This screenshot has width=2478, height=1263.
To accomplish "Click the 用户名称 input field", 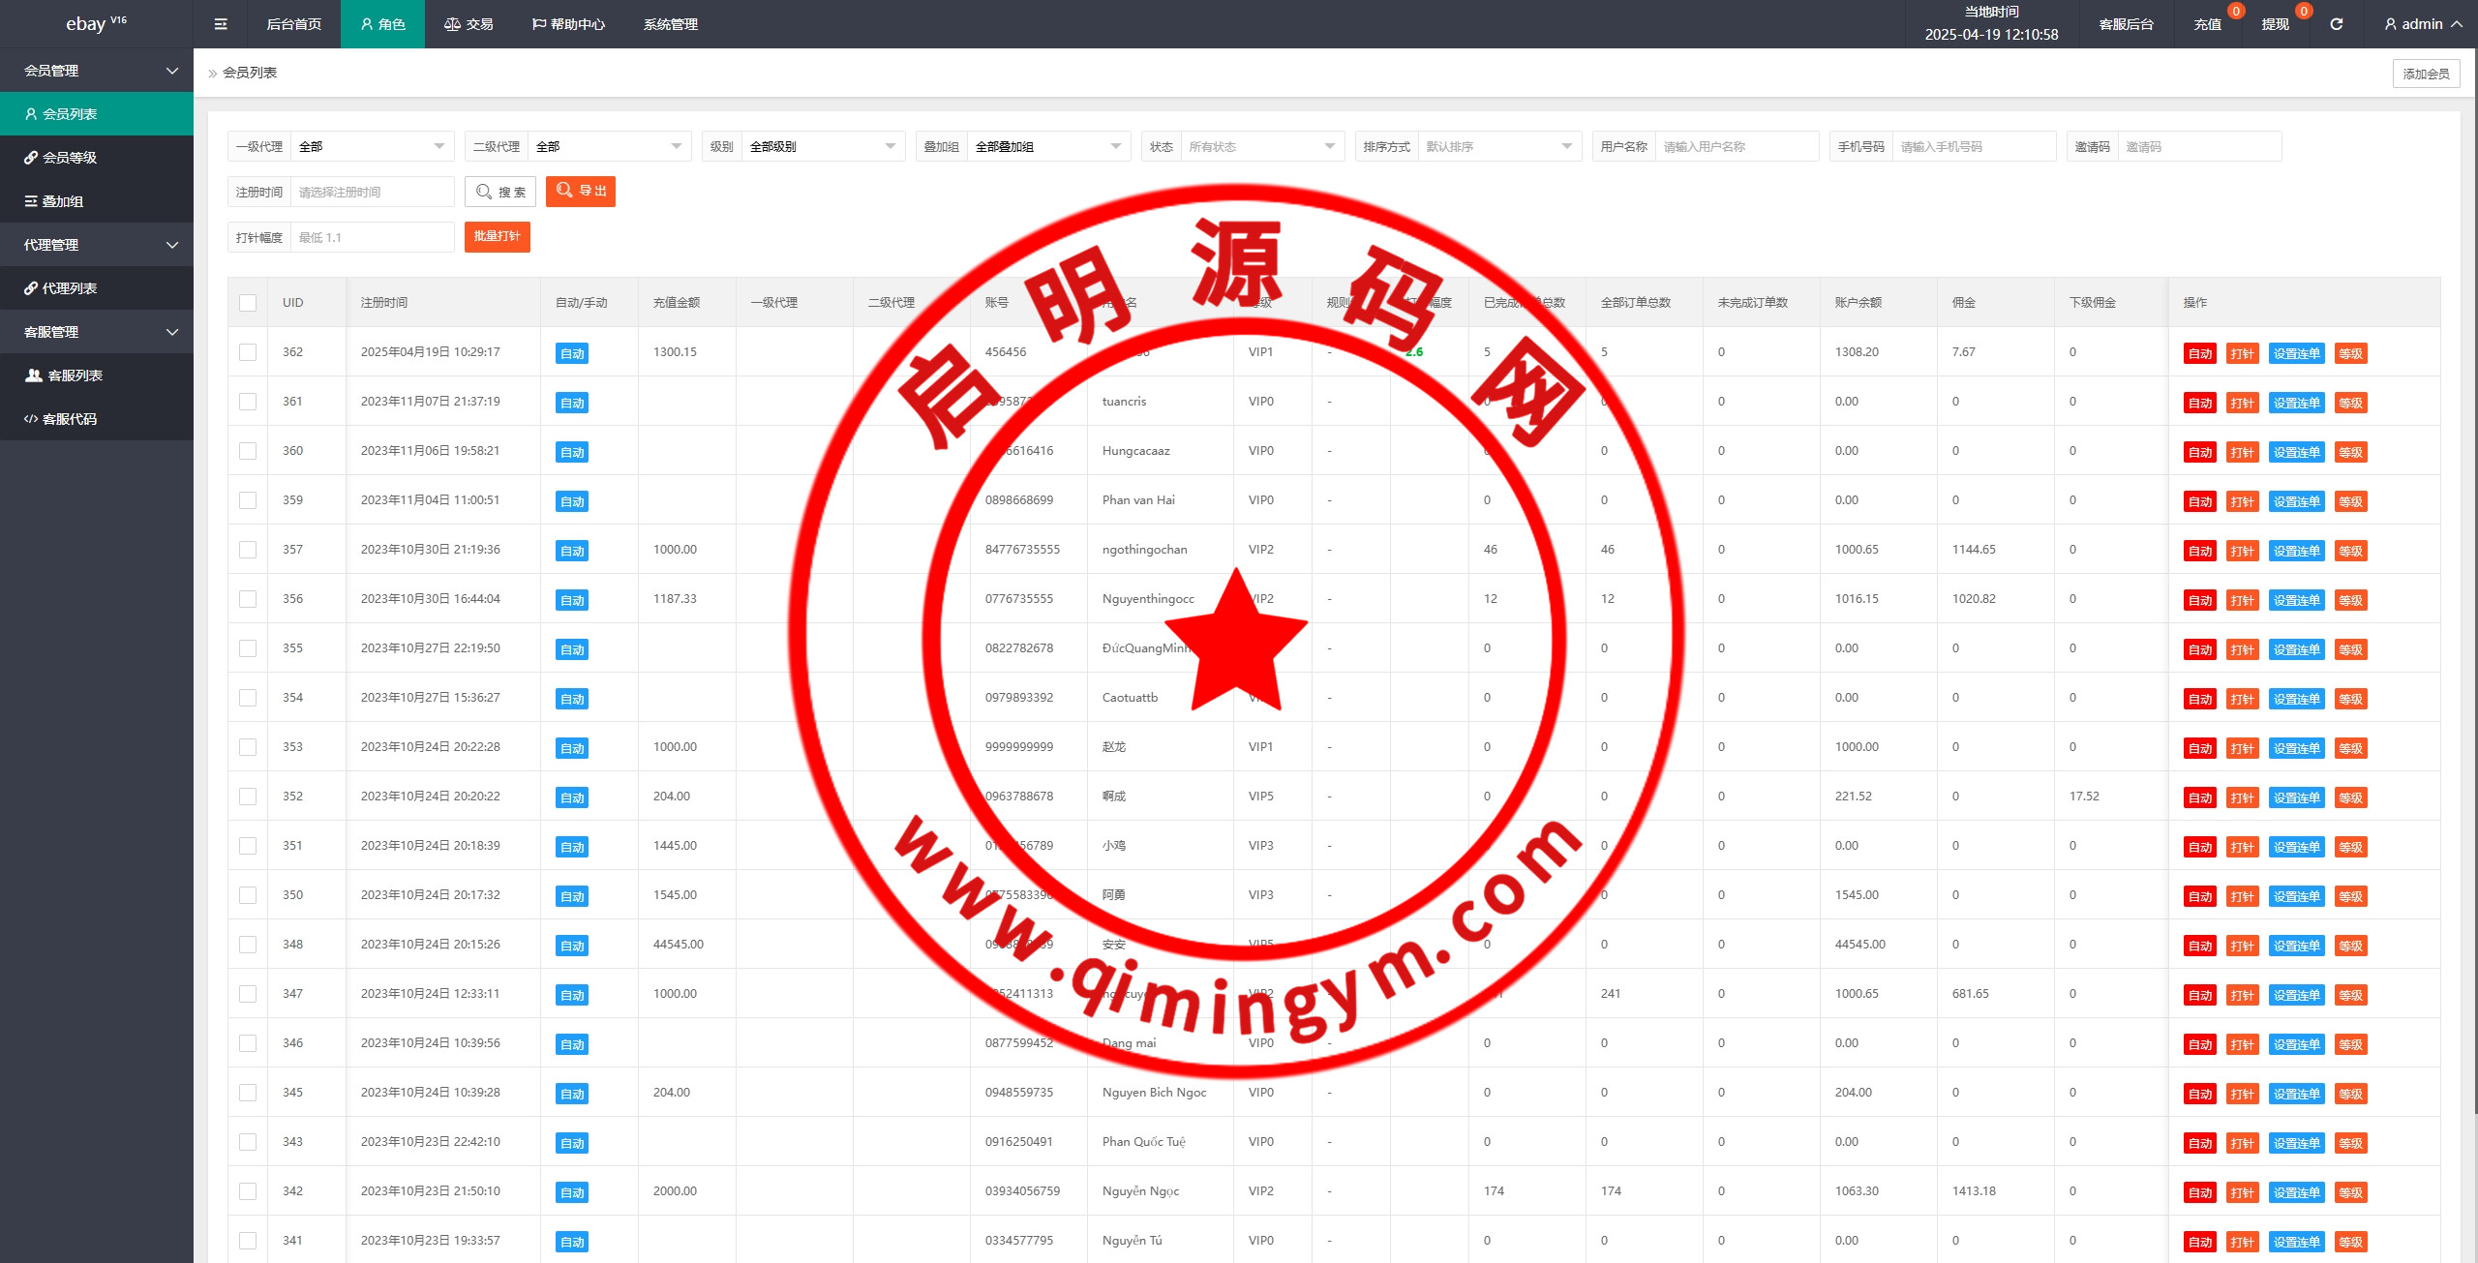I will click(x=1736, y=147).
